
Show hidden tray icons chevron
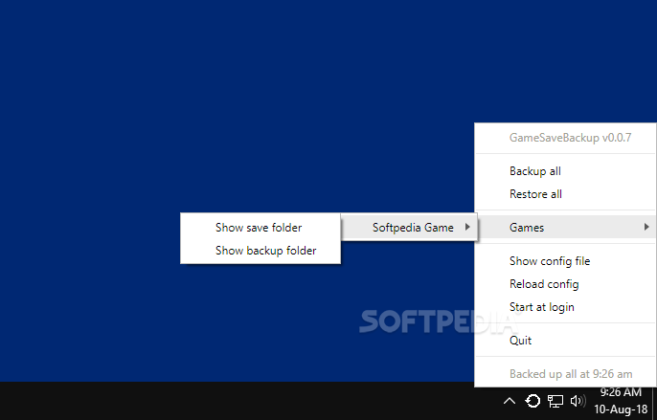pyautogui.click(x=510, y=401)
